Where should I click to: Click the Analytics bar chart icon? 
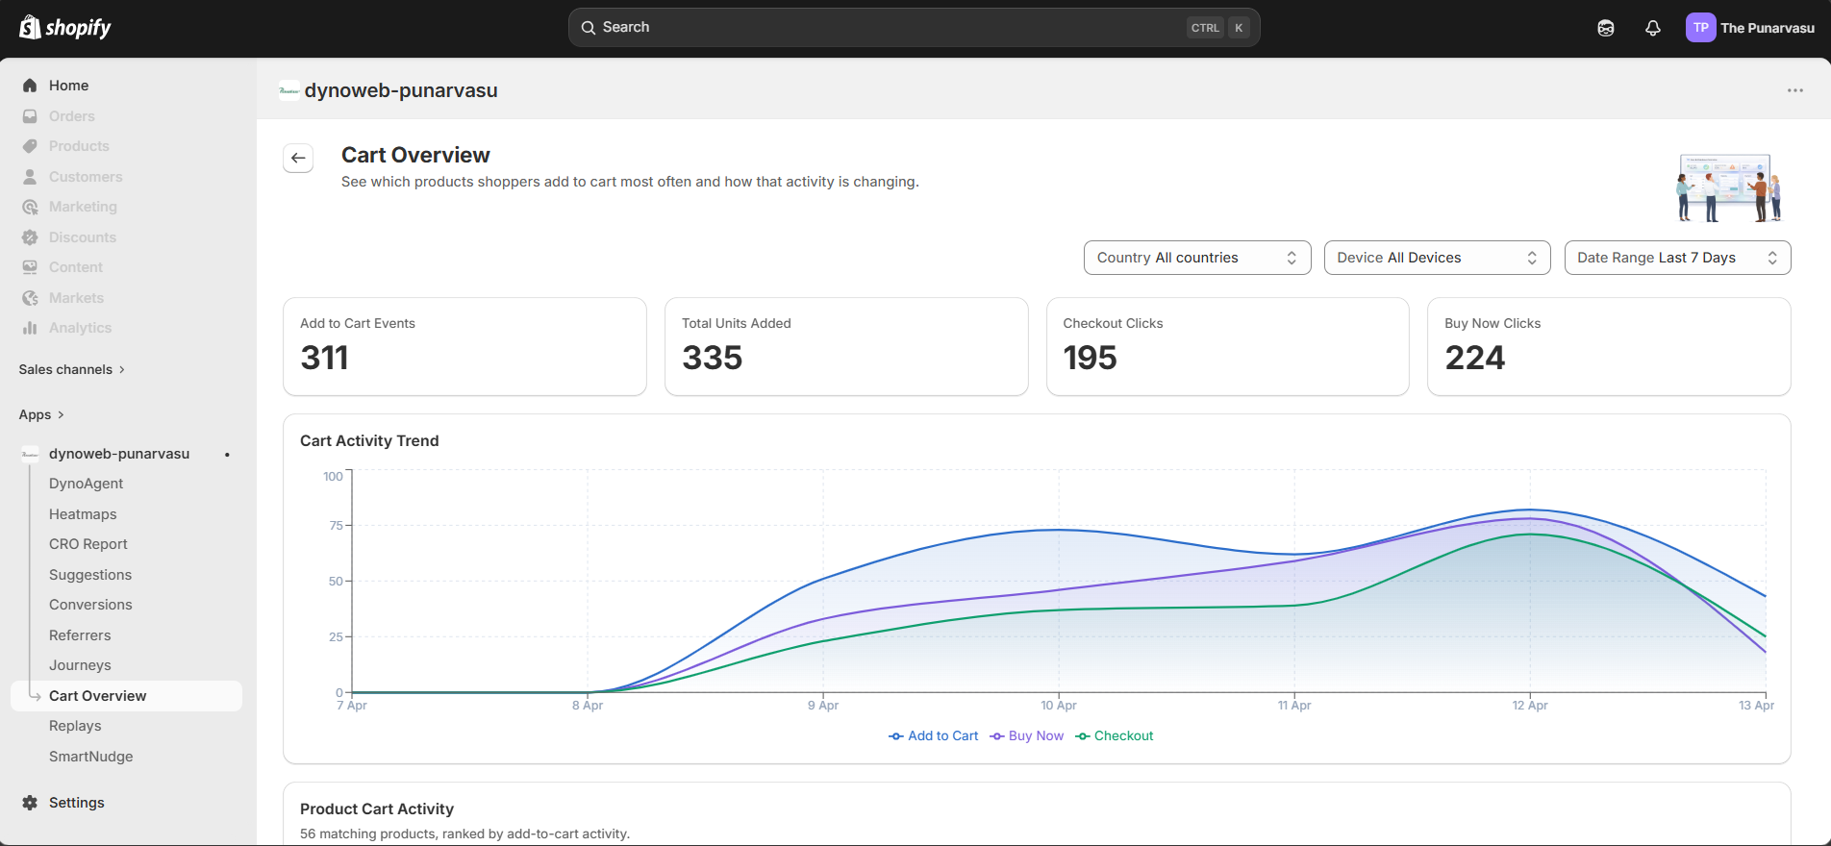[30, 328]
